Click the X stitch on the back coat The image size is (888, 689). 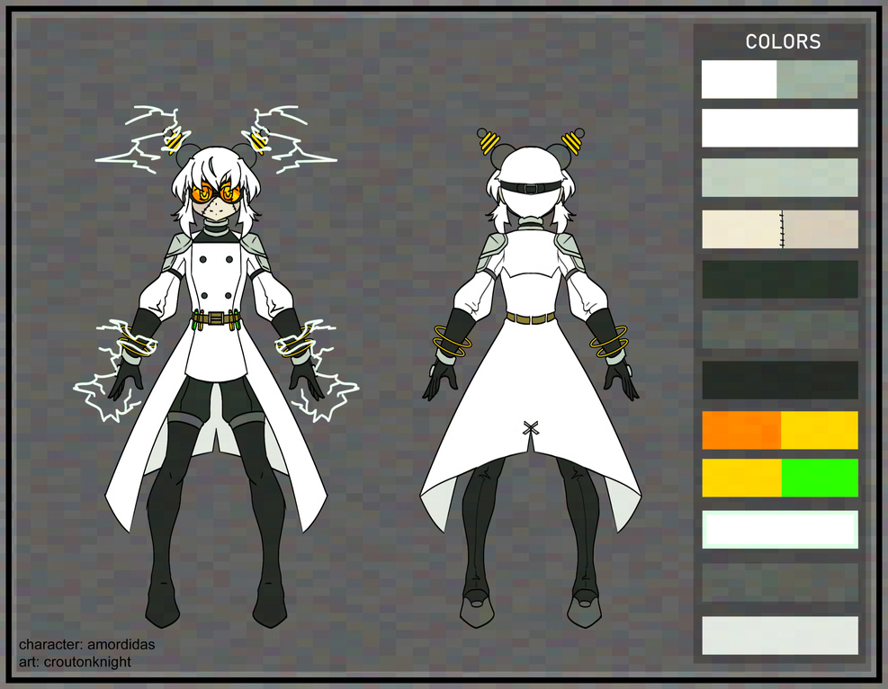tap(530, 428)
